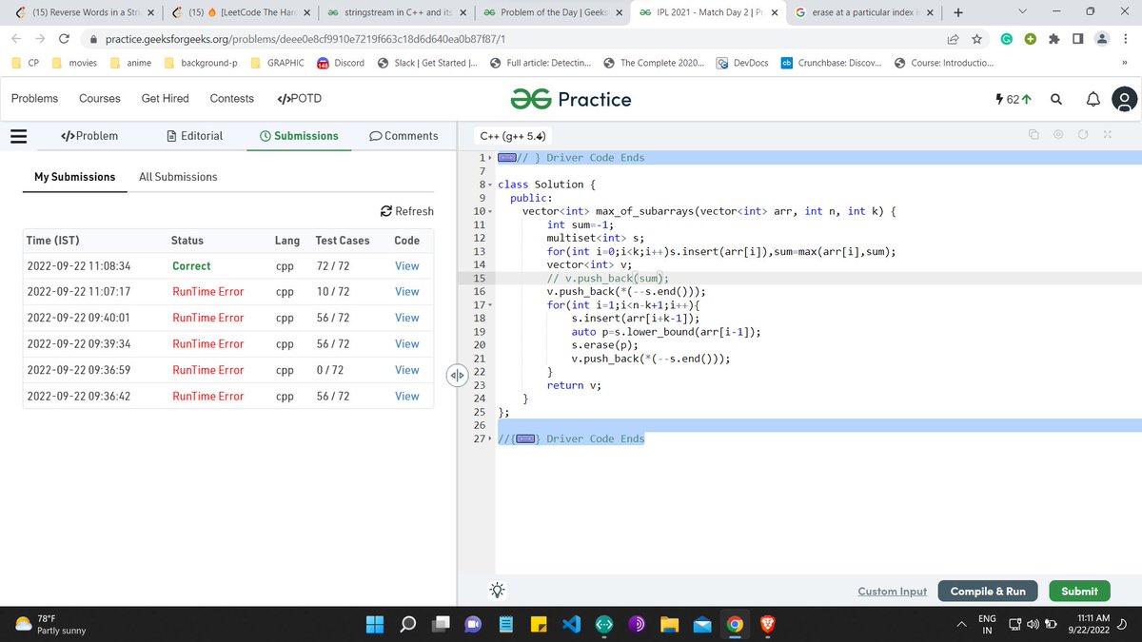Click Compile & Run button
1142x642 pixels.
(988, 591)
